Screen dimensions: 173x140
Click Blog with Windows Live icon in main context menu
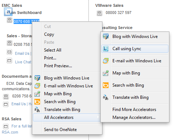click(37, 78)
